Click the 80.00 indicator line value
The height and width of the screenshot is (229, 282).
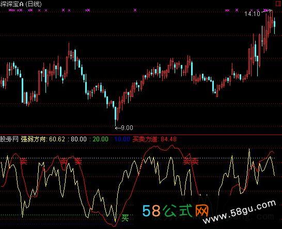pos(79,139)
